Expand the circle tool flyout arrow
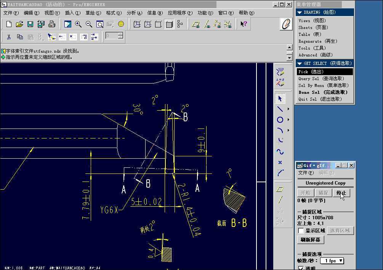 (x=288, y=120)
